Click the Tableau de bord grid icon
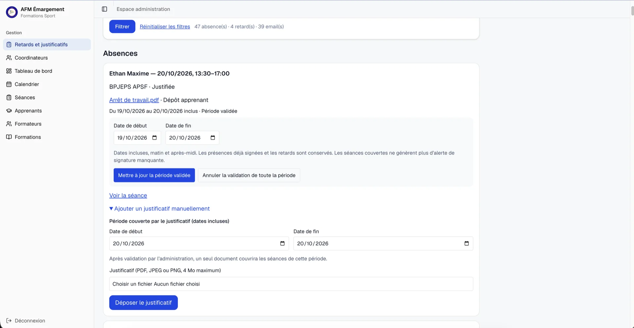The width and height of the screenshot is (634, 328). click(x=9, y=71)
